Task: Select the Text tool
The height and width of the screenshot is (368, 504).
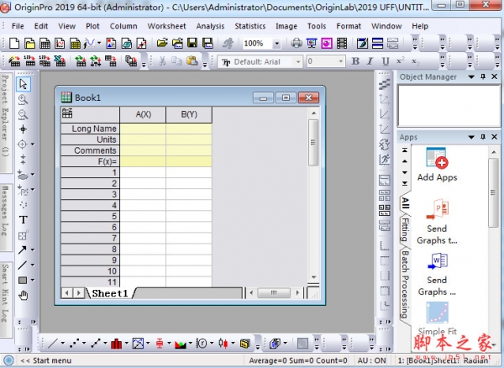Action: click(x=24, y=220)
